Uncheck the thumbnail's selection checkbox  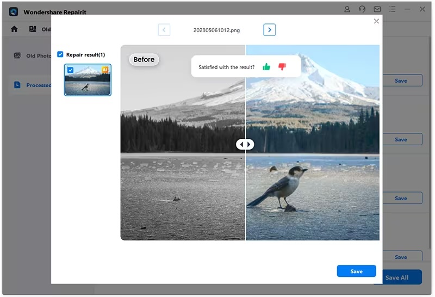pos(70,70)
